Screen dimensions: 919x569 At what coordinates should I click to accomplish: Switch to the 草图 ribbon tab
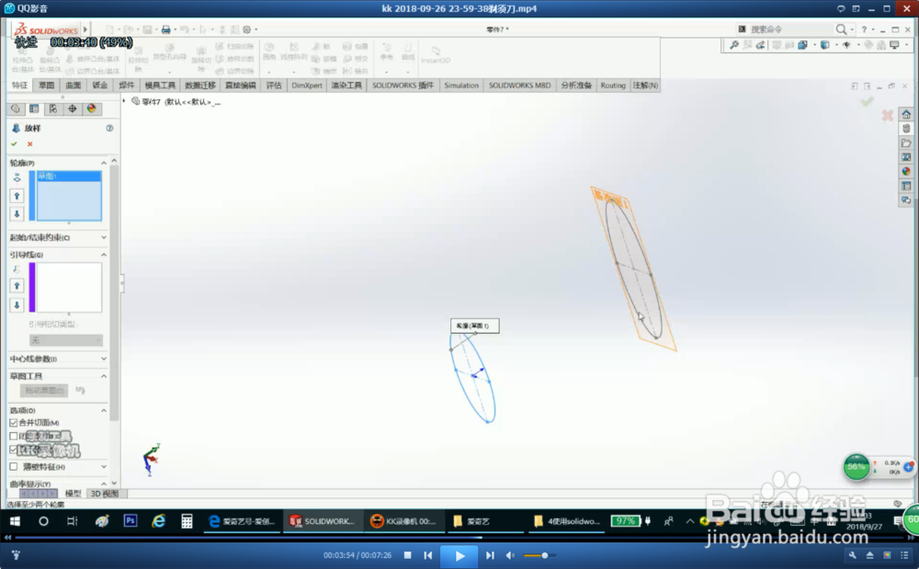point(47,85)
